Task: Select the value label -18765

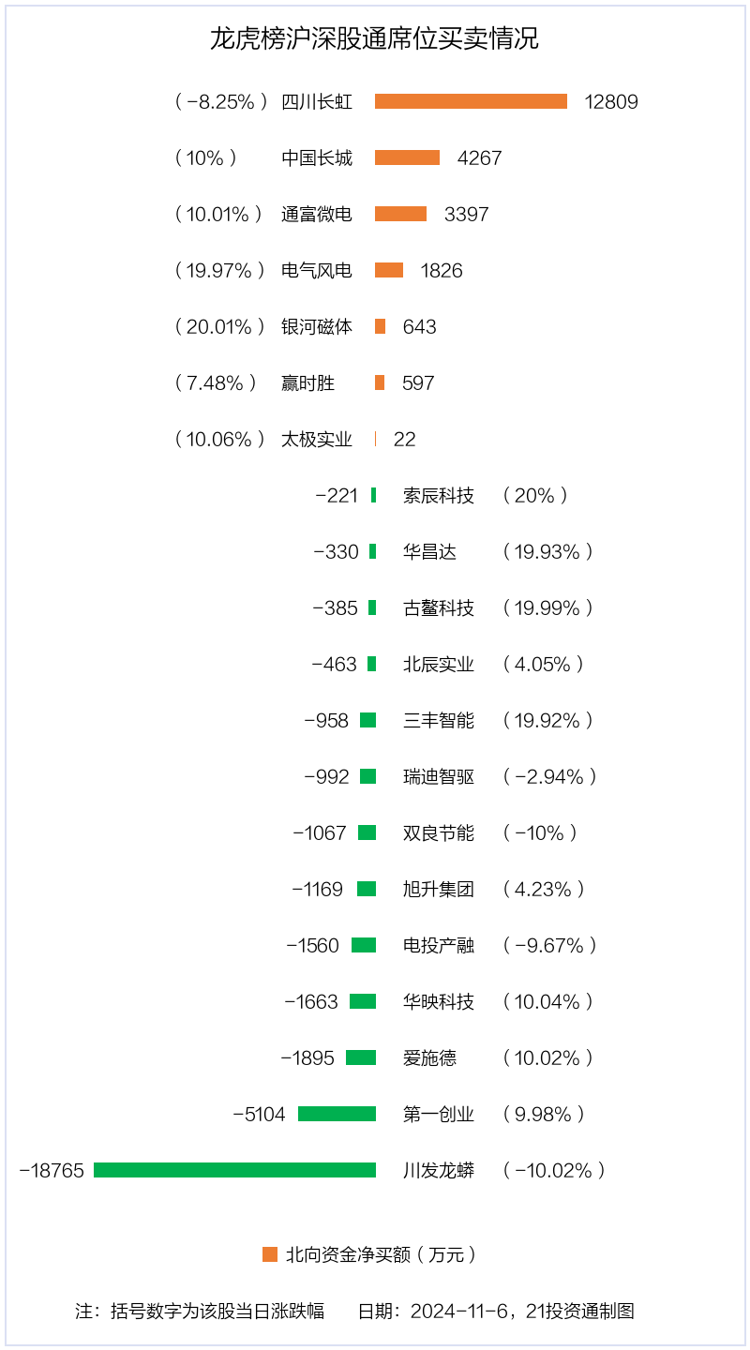Action: click(52, 1171)
